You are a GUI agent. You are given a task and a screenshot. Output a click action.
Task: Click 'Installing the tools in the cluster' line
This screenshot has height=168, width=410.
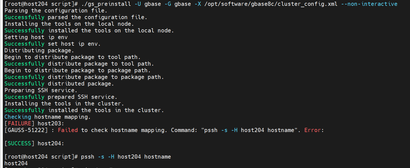pos(64,104)
